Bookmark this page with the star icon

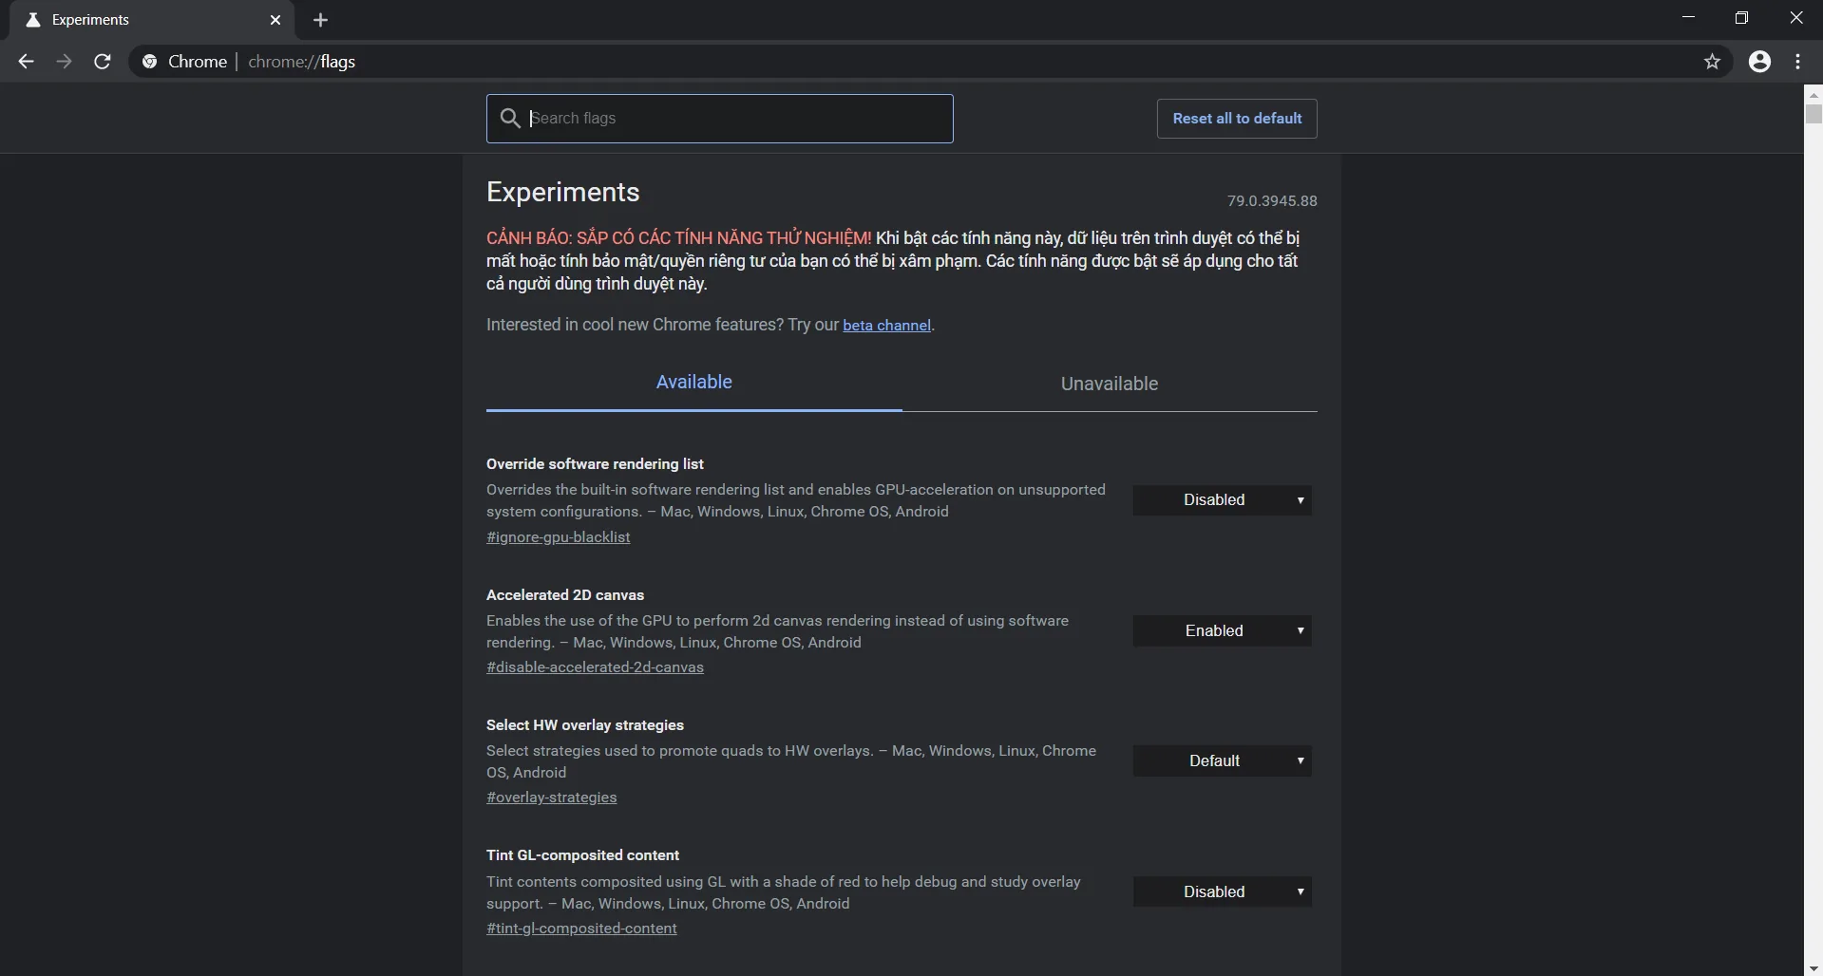click(1712, 62)
